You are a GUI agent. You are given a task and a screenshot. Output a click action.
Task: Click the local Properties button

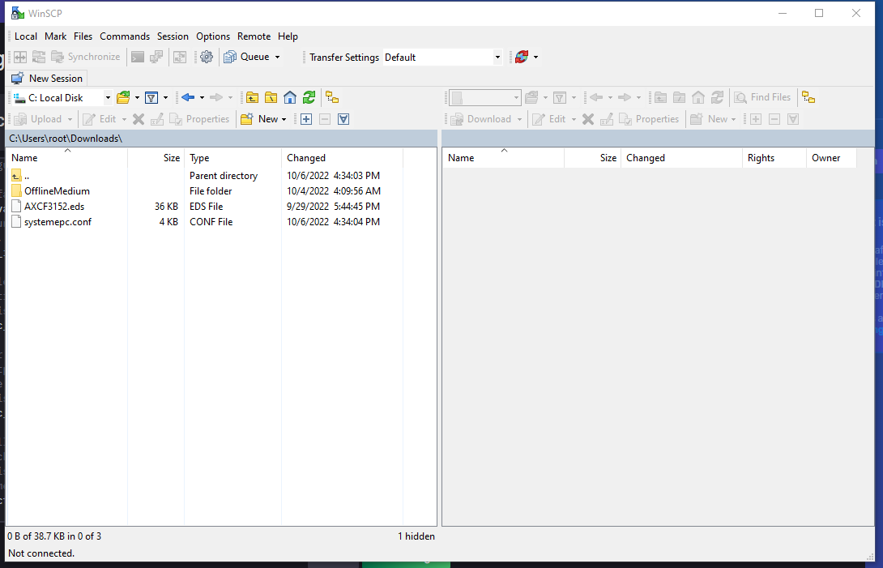coord(200,119)
